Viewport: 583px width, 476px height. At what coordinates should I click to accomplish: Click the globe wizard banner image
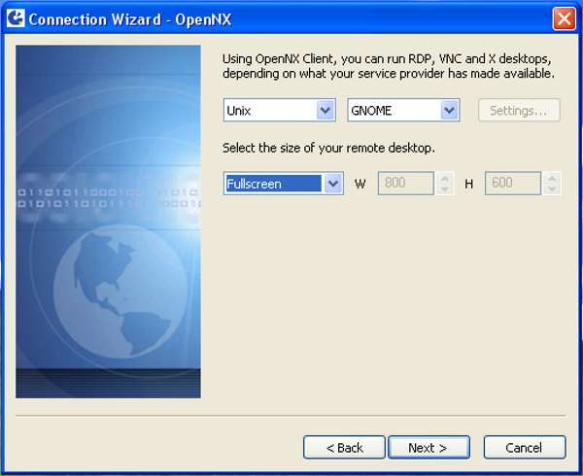[x=108, y=221]
